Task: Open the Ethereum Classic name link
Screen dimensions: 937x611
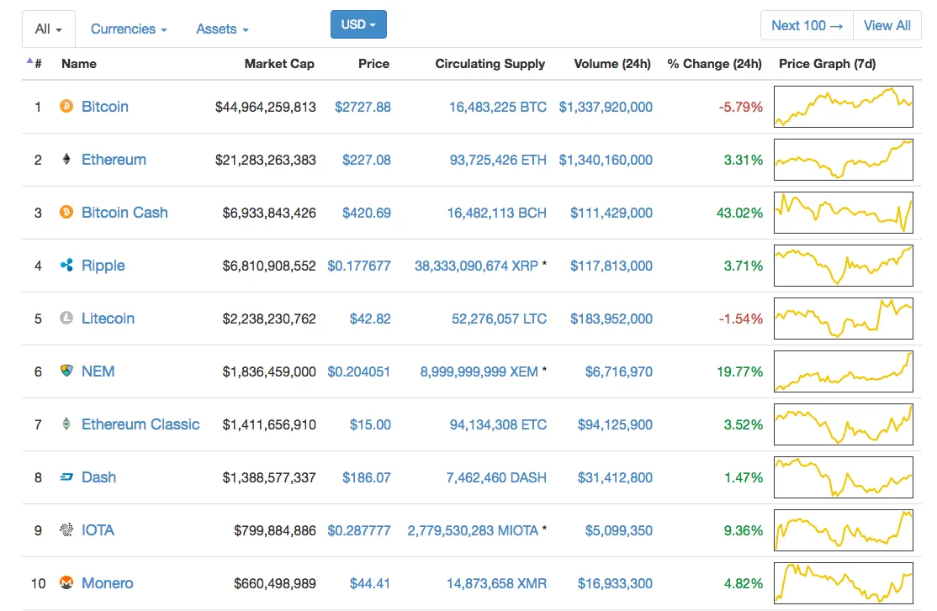Action: coord(140,424)
